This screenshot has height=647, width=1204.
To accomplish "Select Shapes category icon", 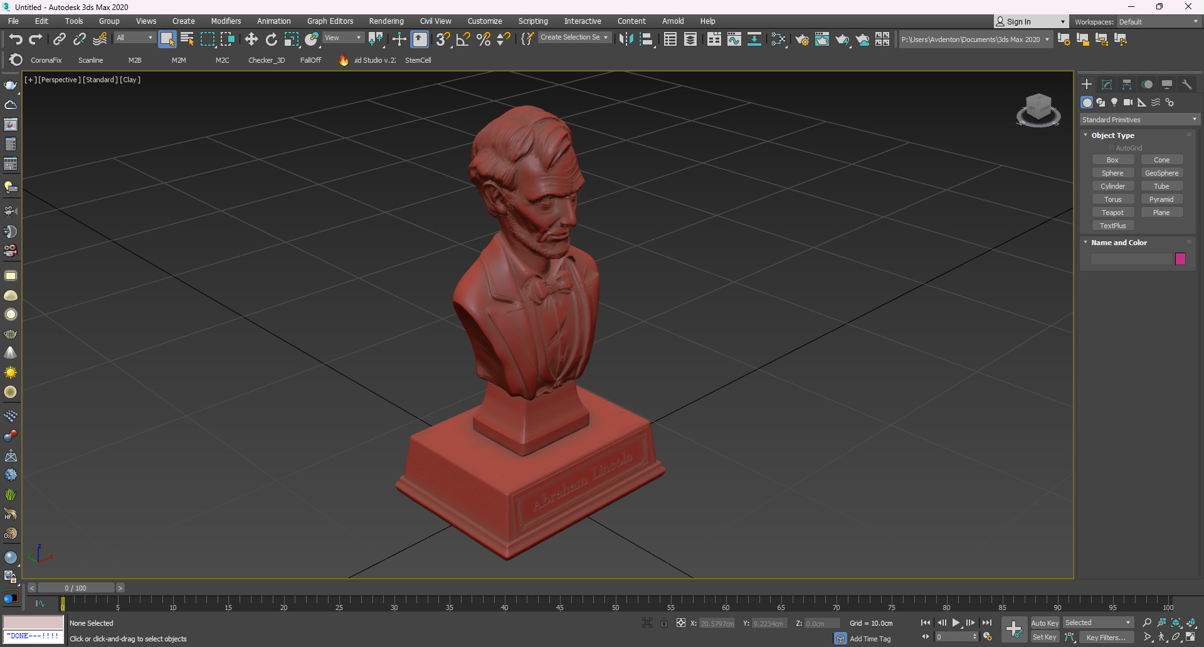I will (1101, 102).
